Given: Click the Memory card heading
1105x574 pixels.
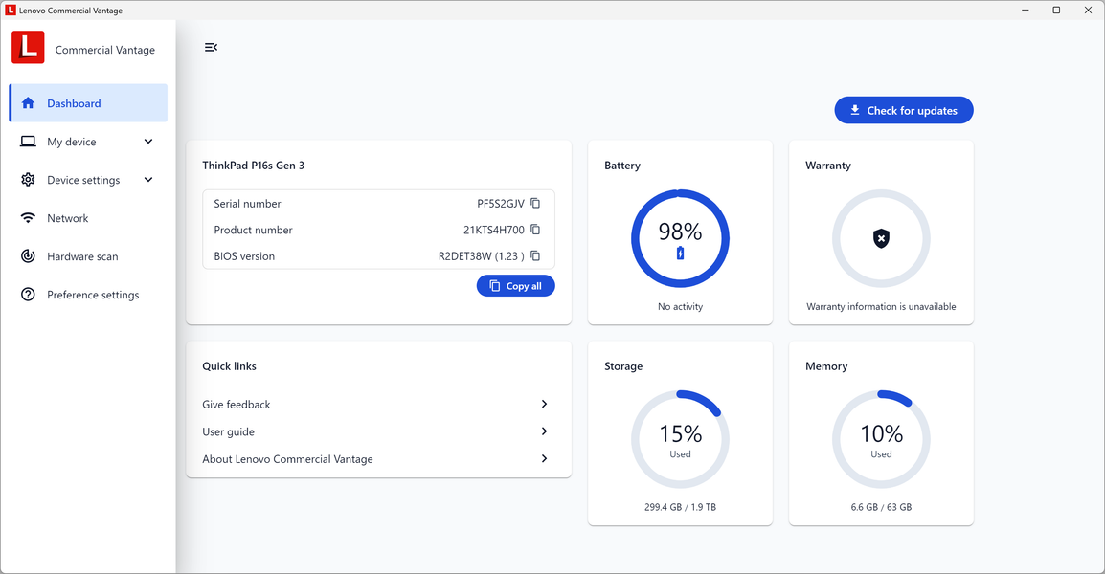Looking at the screenshot, I should pos(826,366).
